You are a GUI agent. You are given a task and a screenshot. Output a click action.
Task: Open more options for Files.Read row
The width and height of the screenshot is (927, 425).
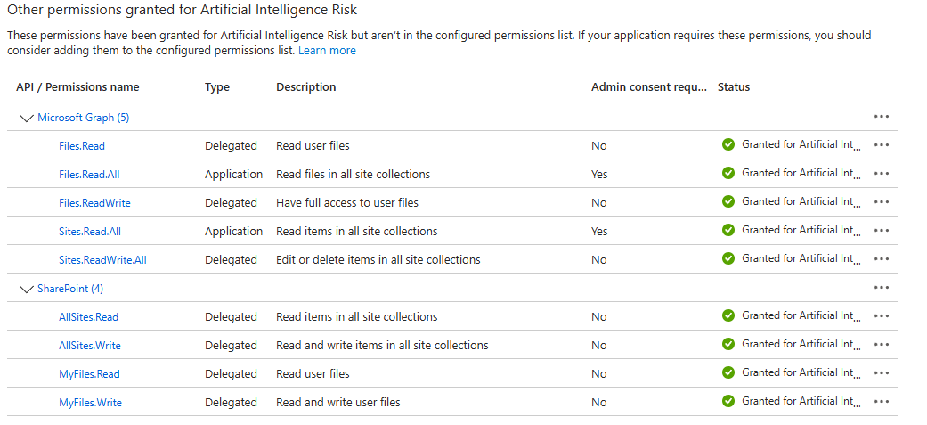pyautogui.click(x=882, y=145)
